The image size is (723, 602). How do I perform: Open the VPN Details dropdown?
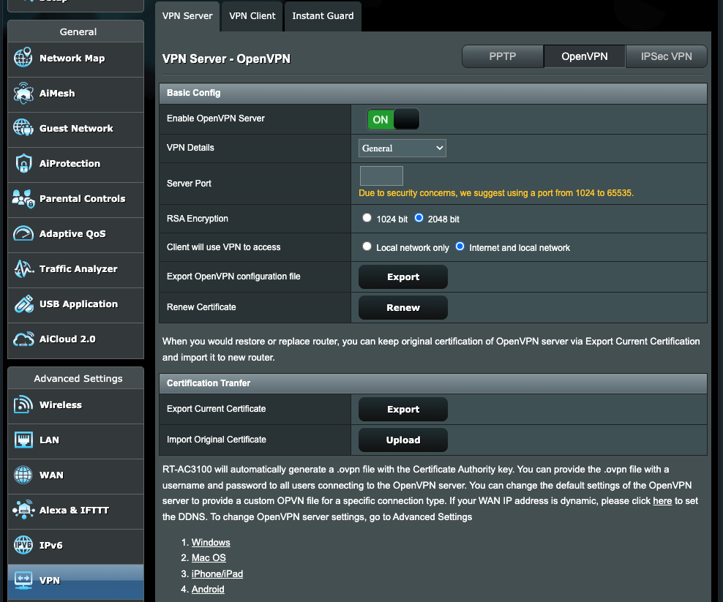point(402,147)
